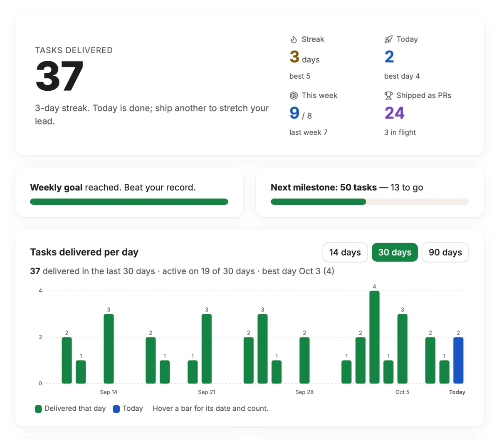
Task: Click the rocket icon beside the Today stat
Action: [x=388, y=40]
